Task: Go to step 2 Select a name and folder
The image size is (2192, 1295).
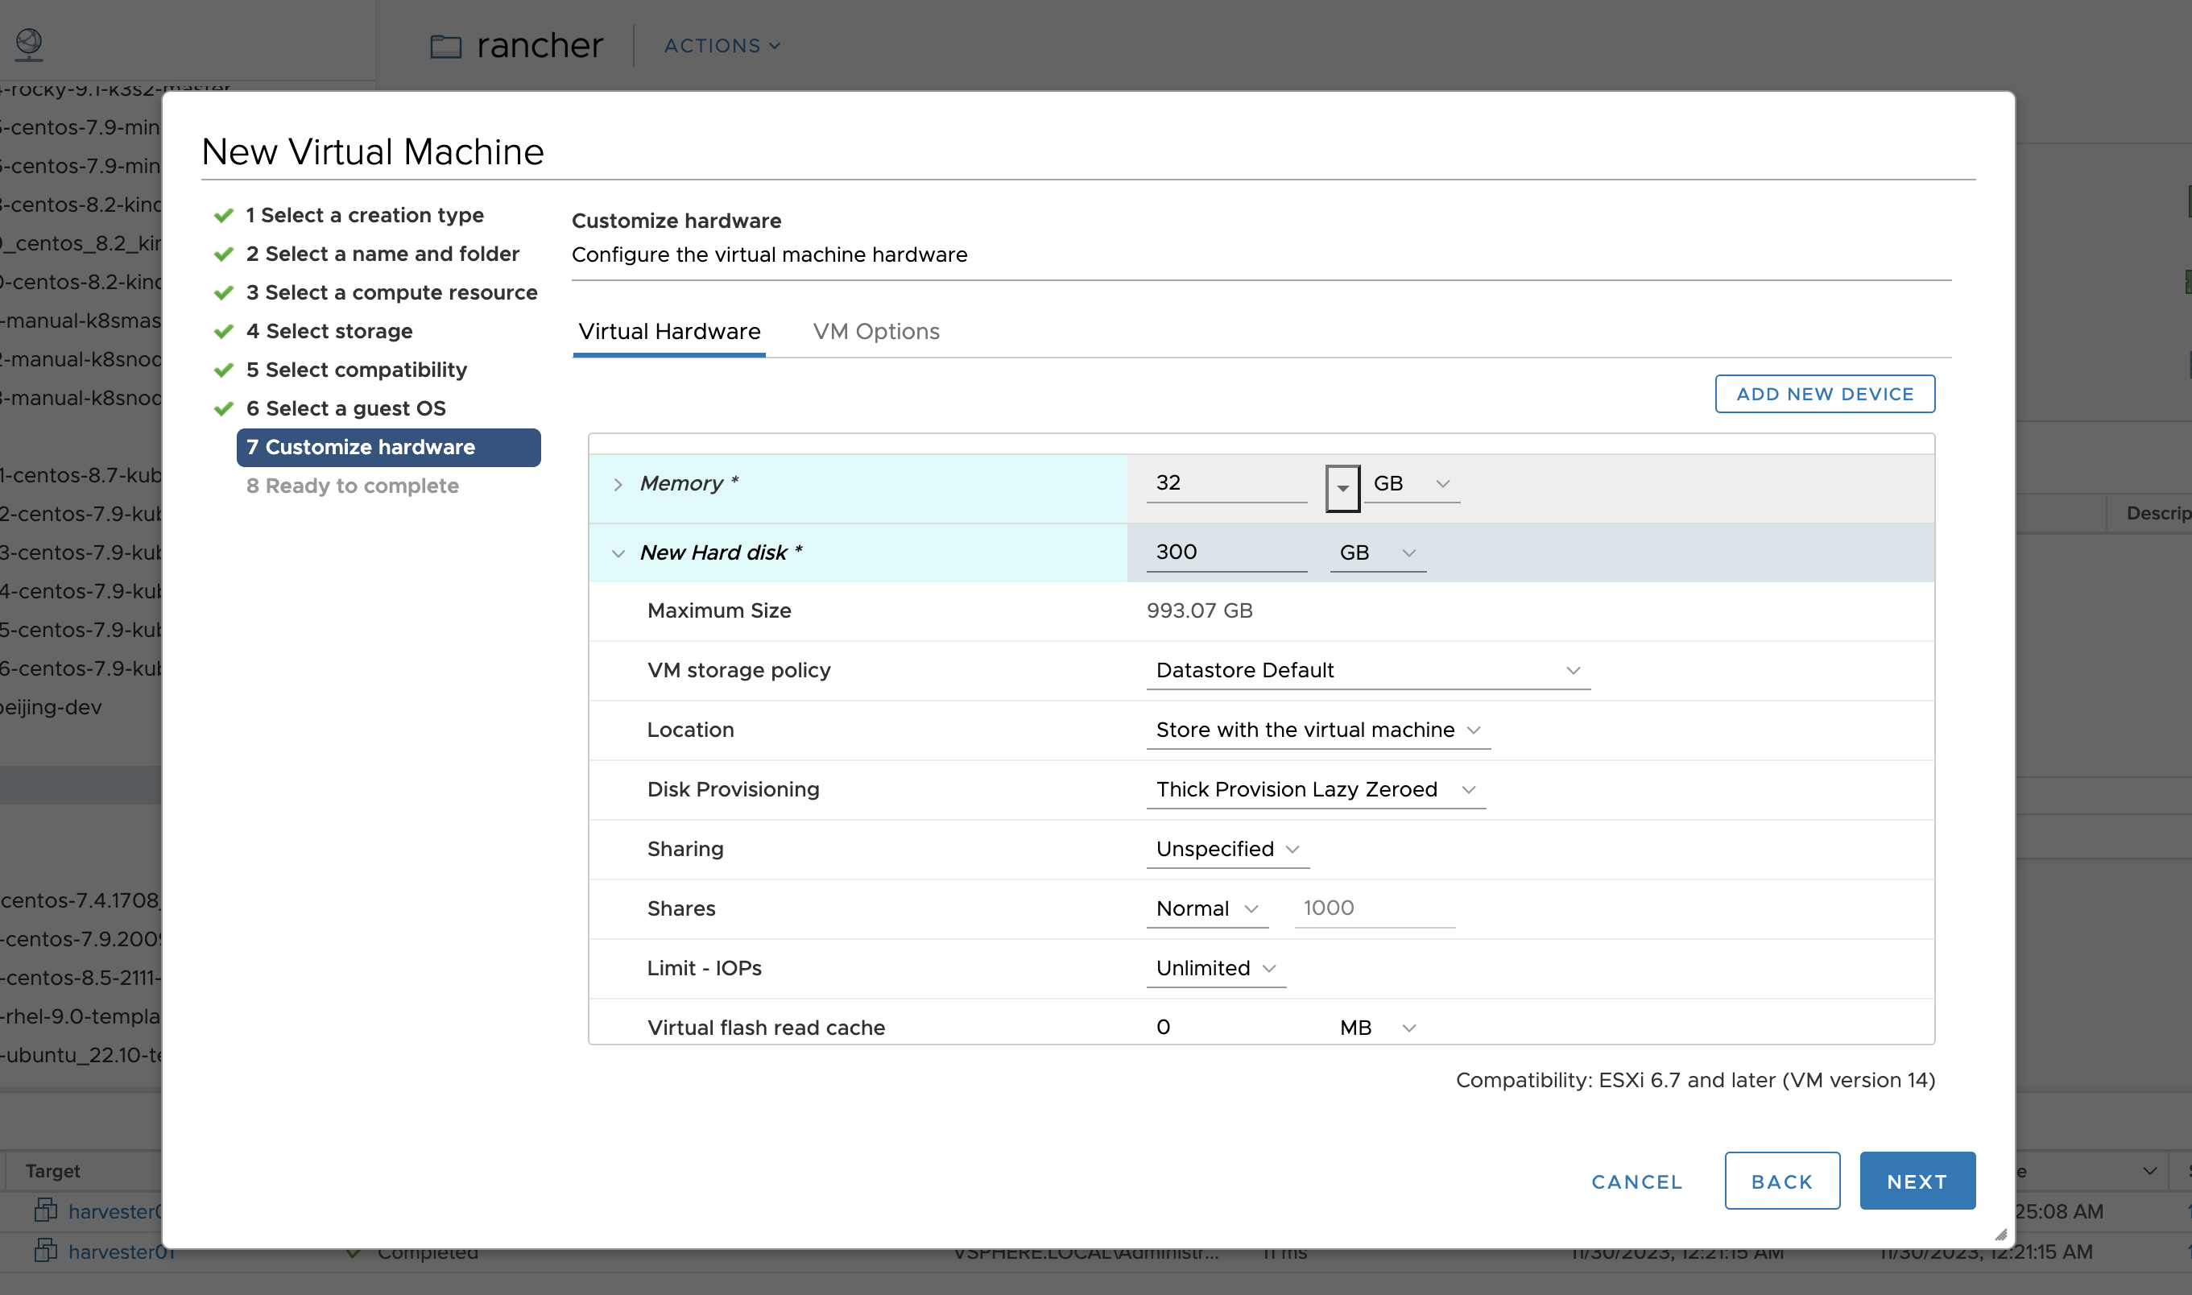Action: point(383,253)
